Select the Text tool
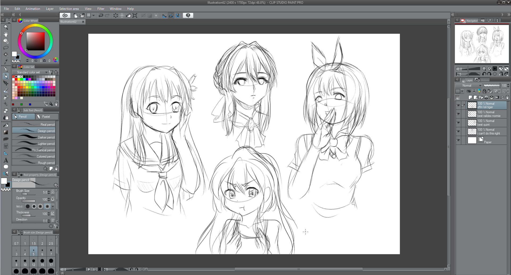 tap(6, 160)
